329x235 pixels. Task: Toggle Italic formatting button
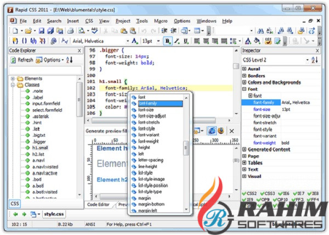tap(177, 41)
